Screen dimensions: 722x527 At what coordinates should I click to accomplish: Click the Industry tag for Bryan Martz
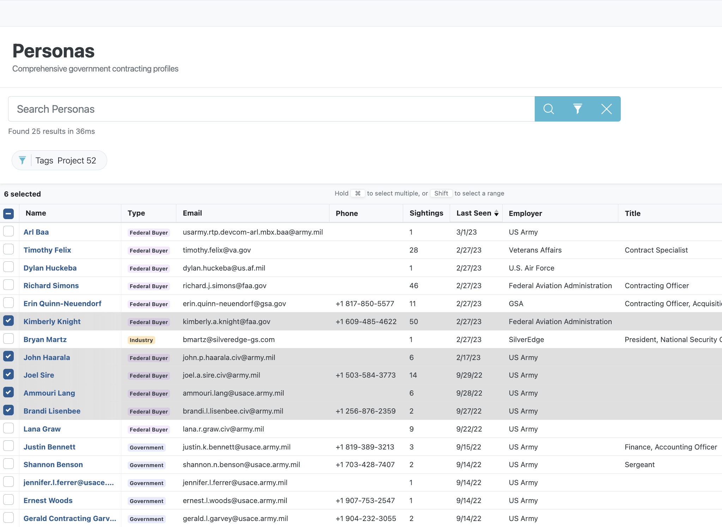coord(141,340)
